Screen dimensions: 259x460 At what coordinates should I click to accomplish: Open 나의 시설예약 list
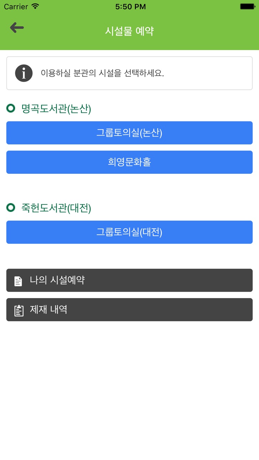coord(129,280)
